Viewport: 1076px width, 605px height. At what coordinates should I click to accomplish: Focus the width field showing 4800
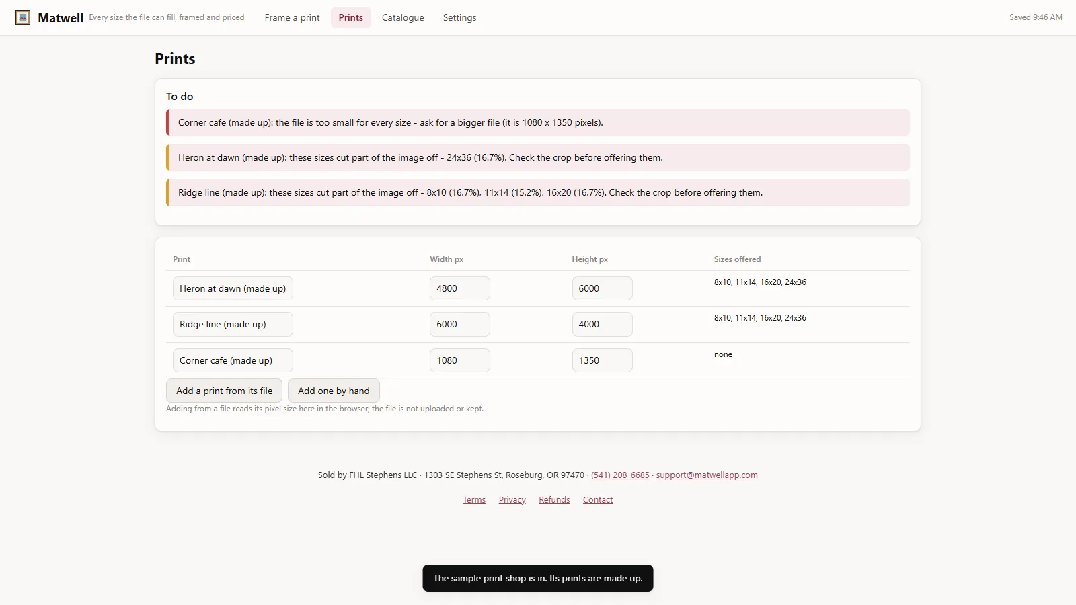pyautogui.click(x=460, y=288)
